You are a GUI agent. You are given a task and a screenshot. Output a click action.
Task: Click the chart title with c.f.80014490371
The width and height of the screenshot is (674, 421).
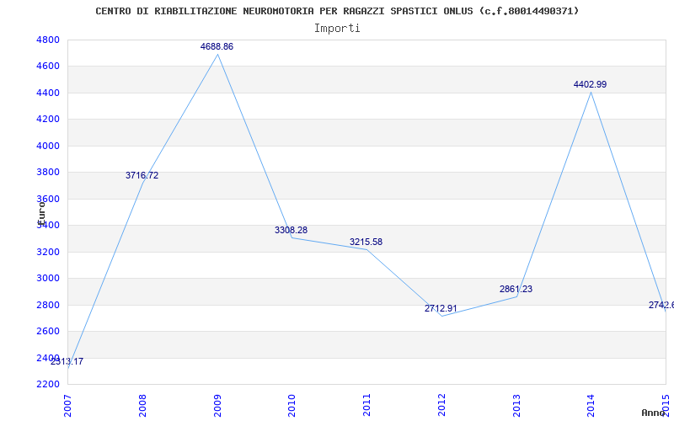337,11
